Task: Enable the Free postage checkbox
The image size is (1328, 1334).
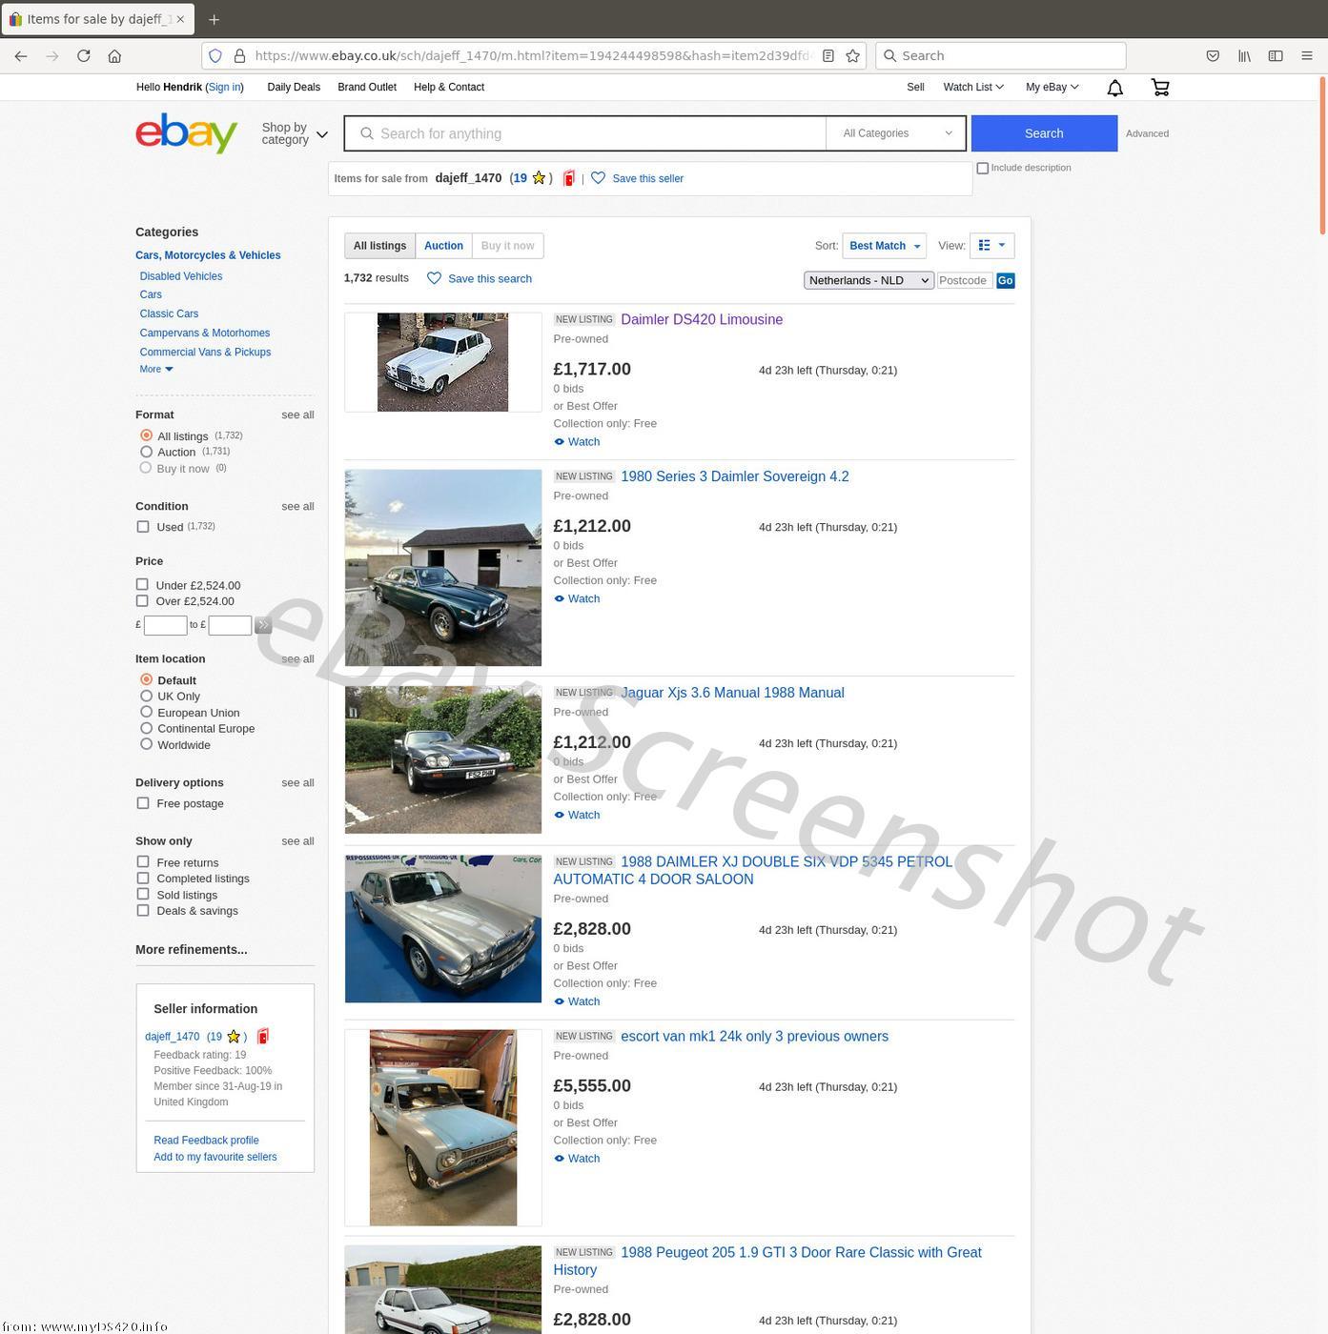Action: coord(143,803)
